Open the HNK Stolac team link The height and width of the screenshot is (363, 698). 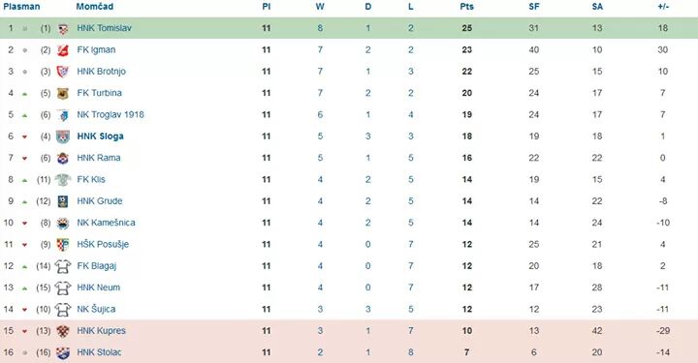point(99,352)
